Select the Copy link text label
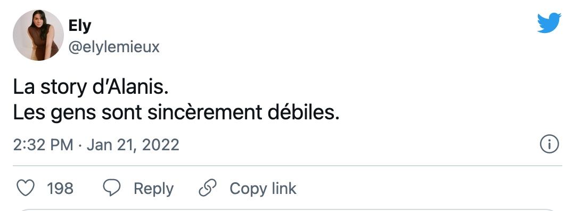The width and height of the screenshot is (574, 211). [x=263, y=188]
